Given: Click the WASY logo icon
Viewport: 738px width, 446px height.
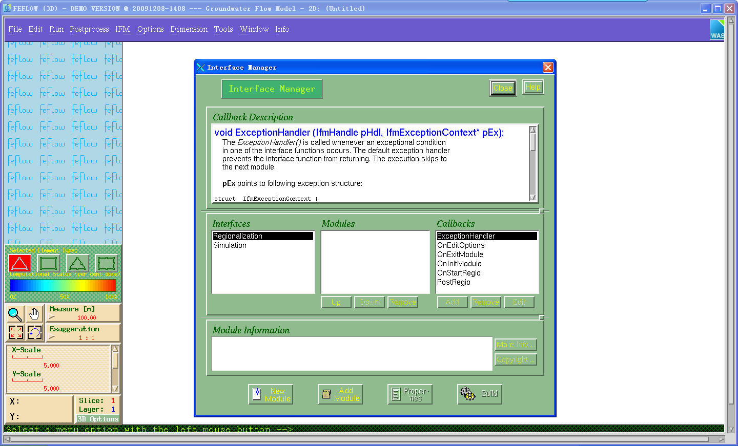Looking at the screenshot, I should click(717, 30).
